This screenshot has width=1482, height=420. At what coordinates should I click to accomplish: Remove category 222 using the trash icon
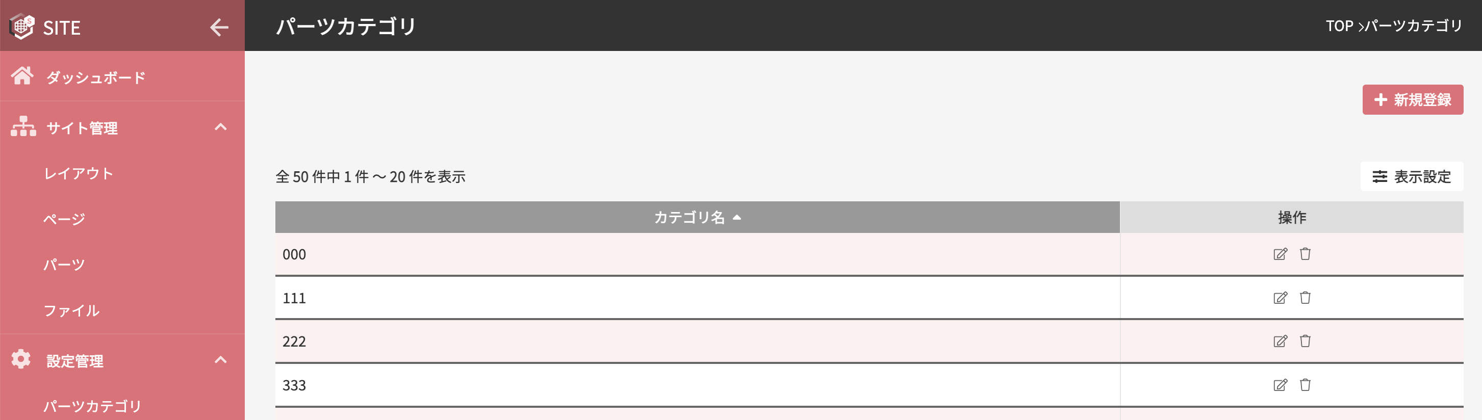point(1305,341)
